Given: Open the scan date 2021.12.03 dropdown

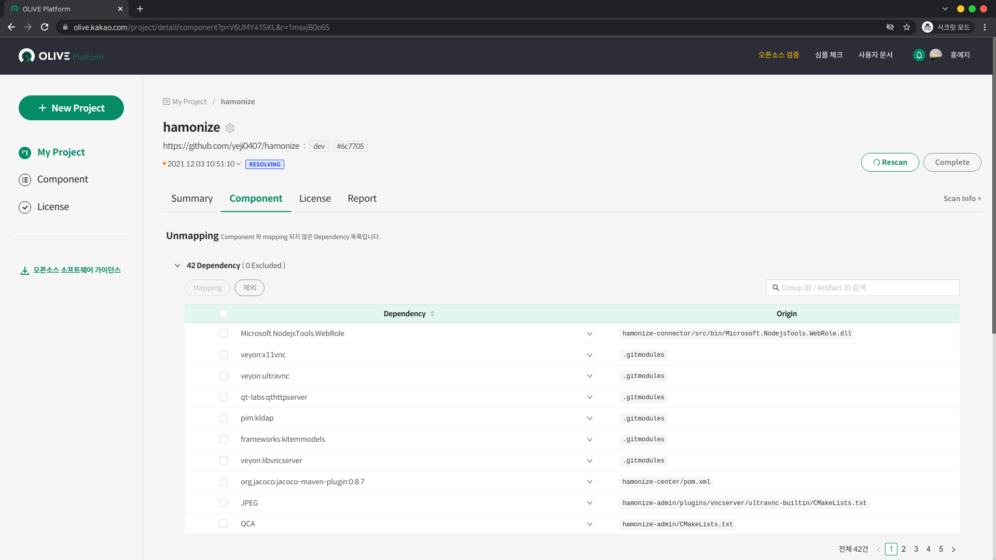Looking at the screenshot, I should (239, 164).
